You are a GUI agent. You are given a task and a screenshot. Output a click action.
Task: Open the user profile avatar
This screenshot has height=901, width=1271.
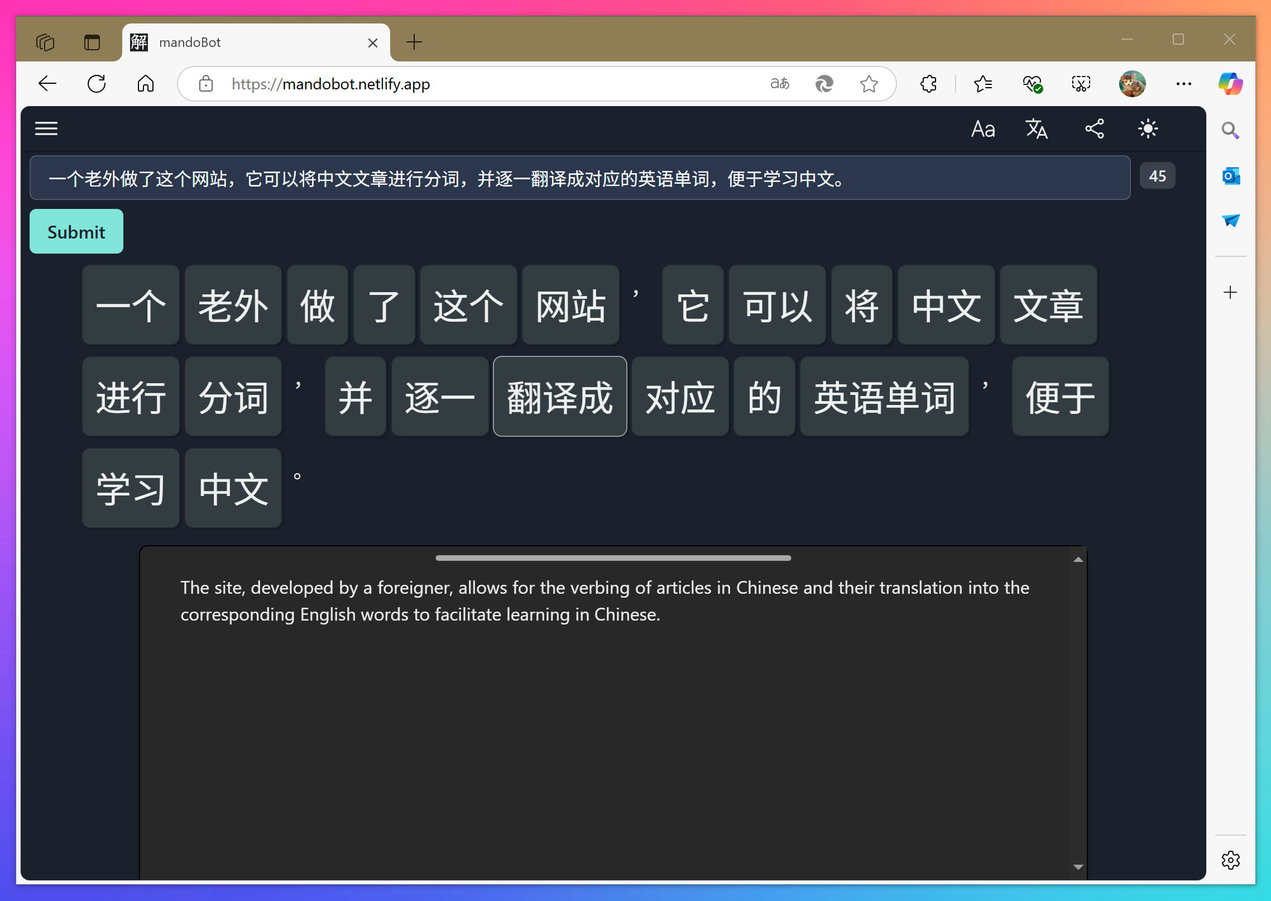pos(1133,84)
